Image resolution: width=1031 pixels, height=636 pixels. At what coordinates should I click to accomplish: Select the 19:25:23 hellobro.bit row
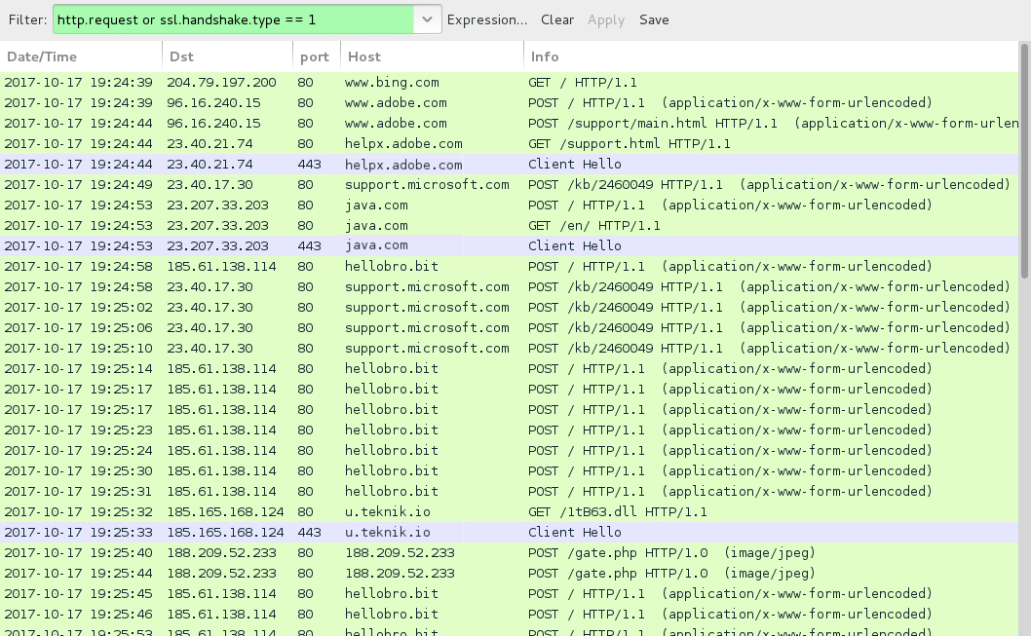coord(509,430)
